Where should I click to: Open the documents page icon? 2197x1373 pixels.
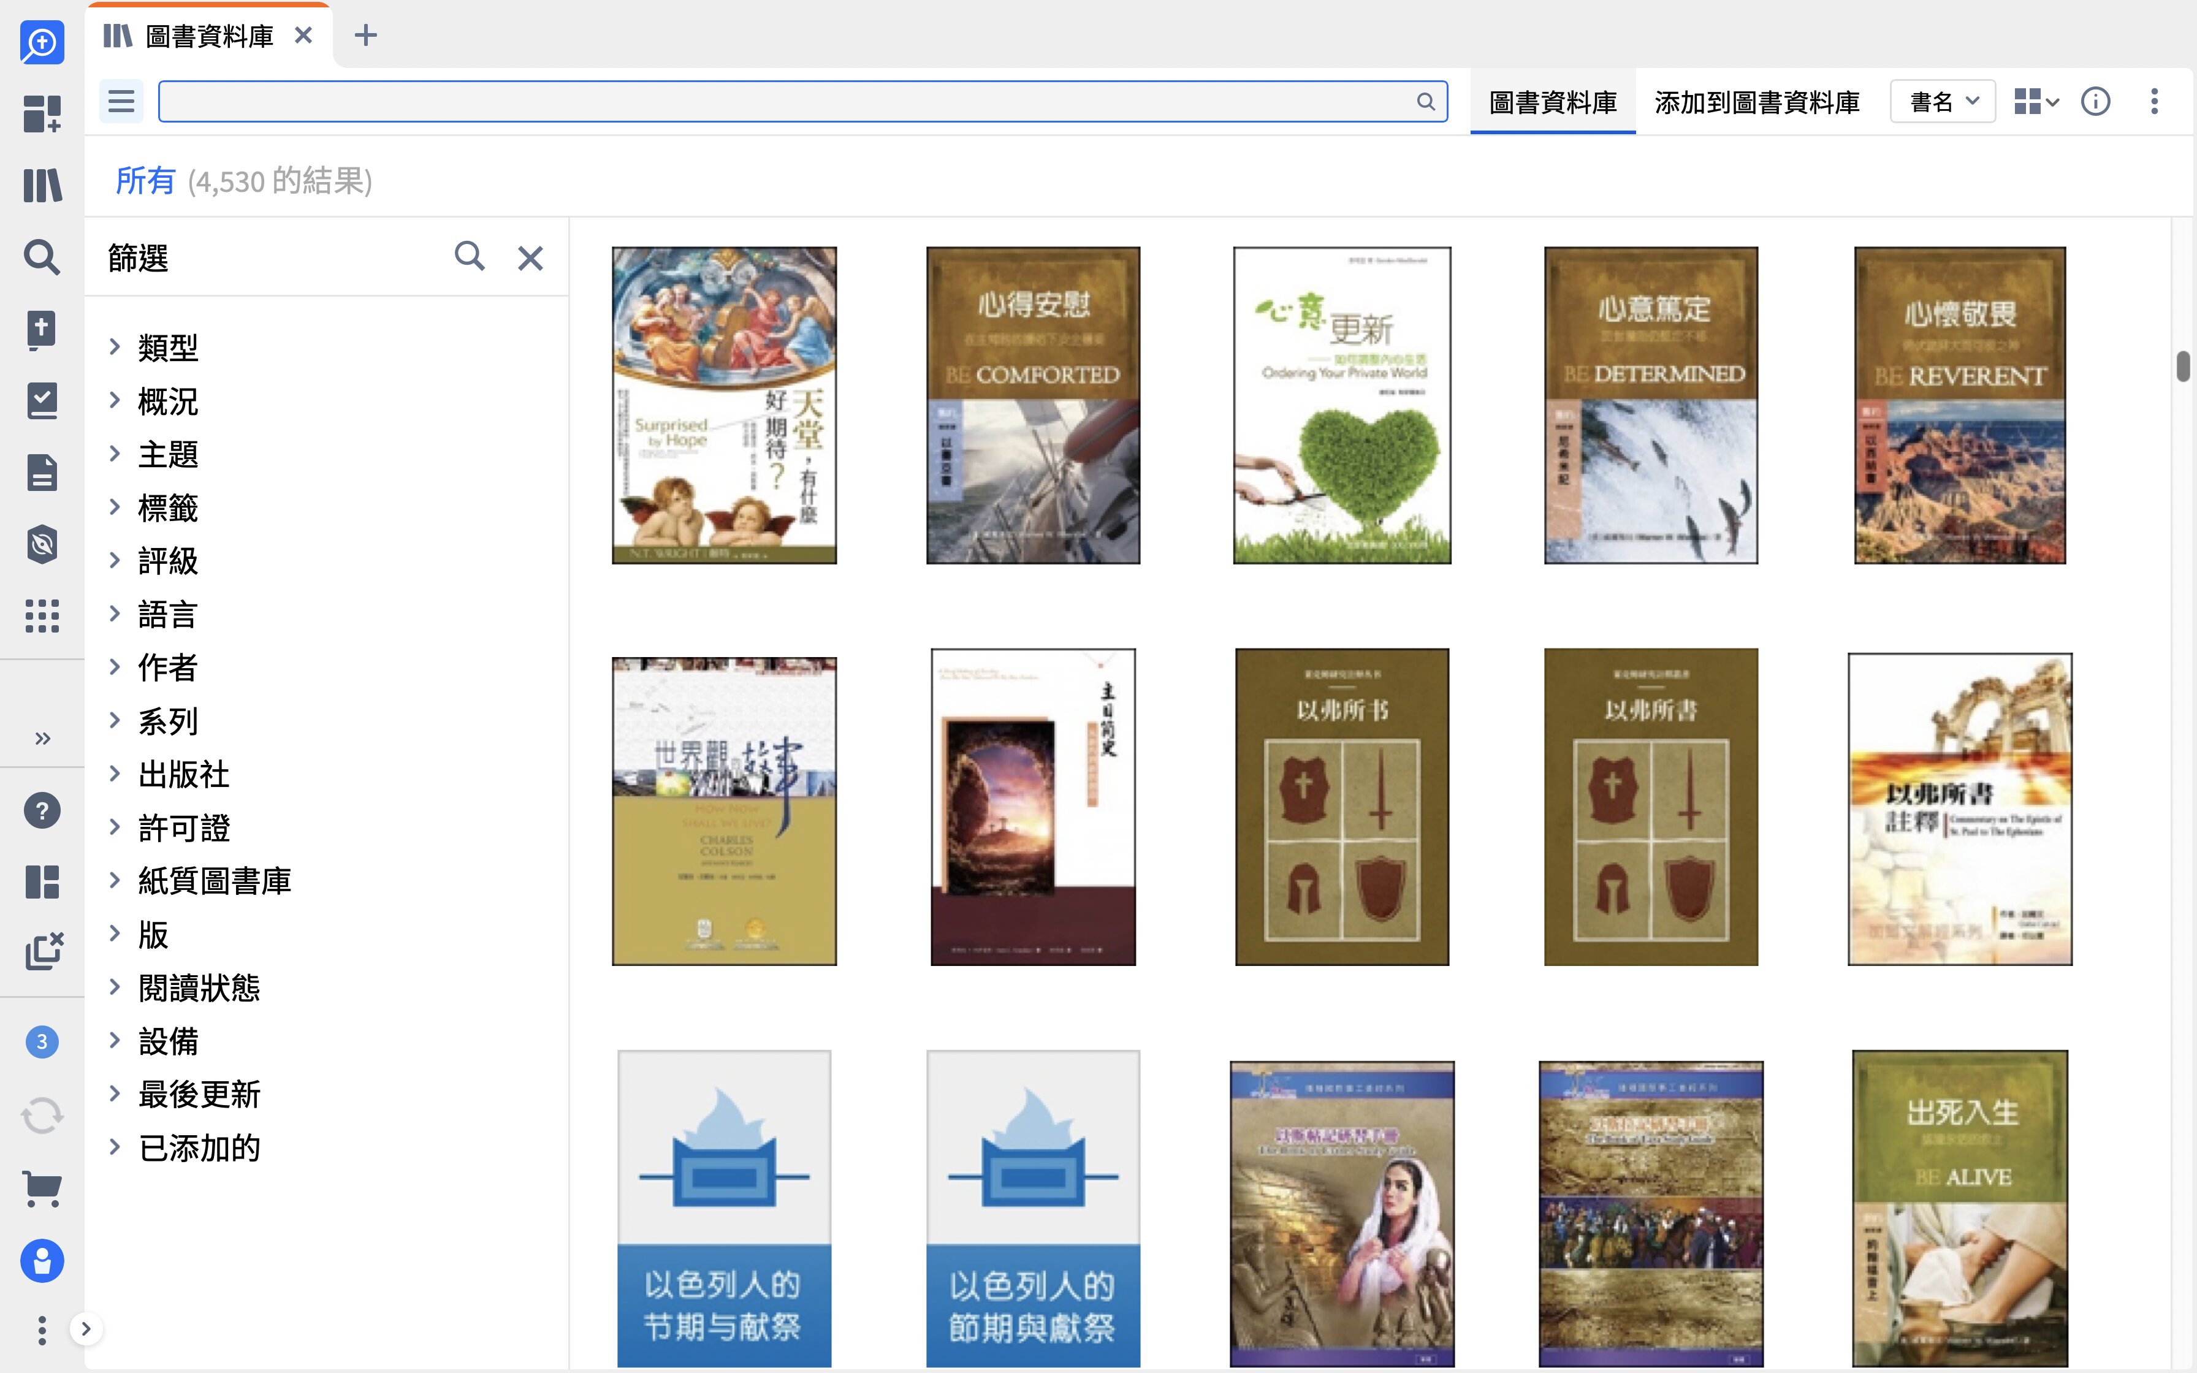tap(42, 472)
